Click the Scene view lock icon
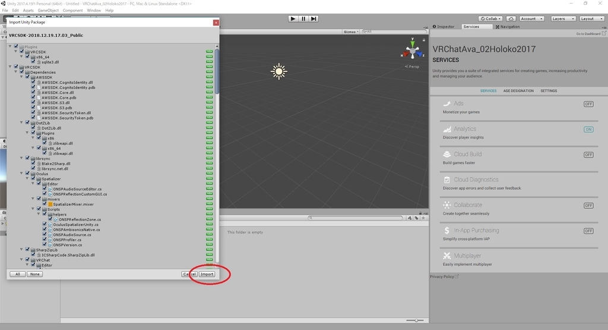Image resolution: width=608 pixels, height=330 pixels. tap(424, 40)
